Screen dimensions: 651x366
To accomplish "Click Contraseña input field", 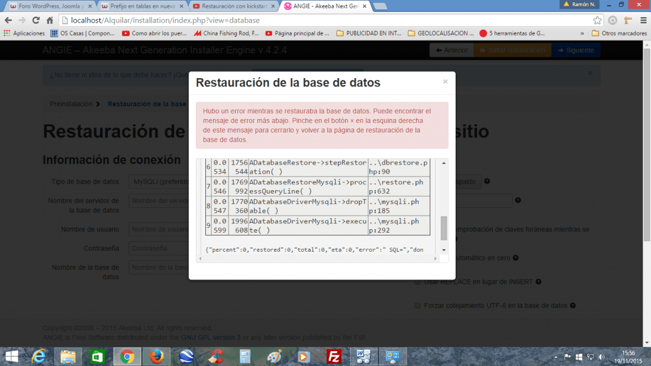I will tap(159, 248).
